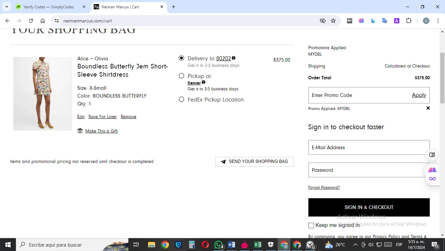Image resolution: width=445 pixels, height=251 pixels.
Task: View site information icon in address bar
Action: 57,21
